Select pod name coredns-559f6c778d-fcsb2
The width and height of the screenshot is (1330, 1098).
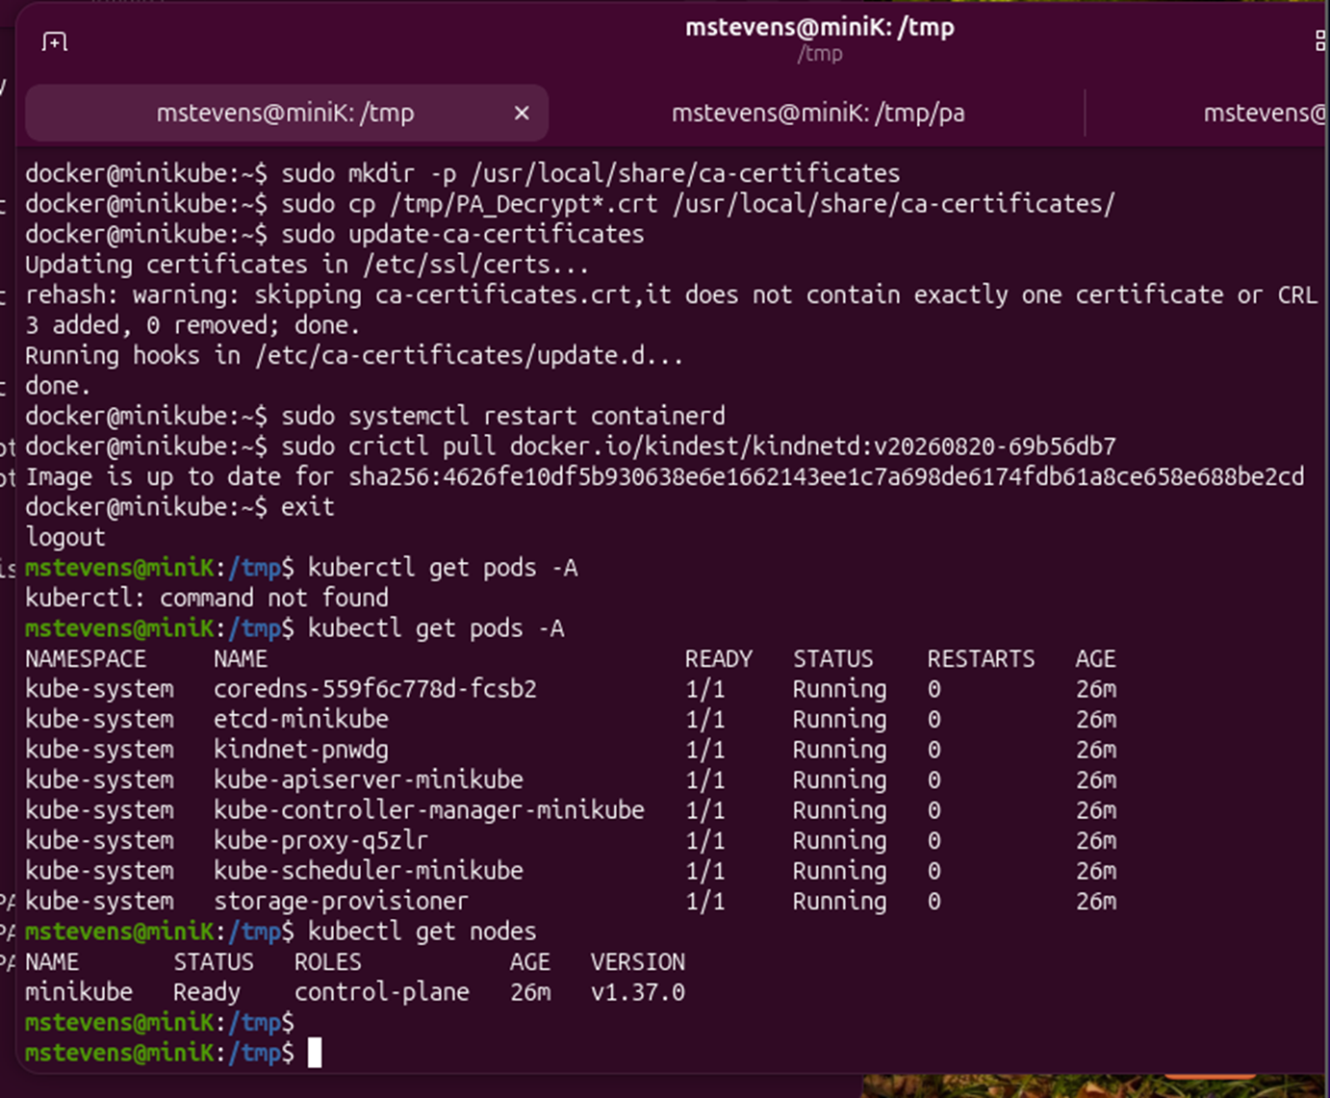coord(375,689)
